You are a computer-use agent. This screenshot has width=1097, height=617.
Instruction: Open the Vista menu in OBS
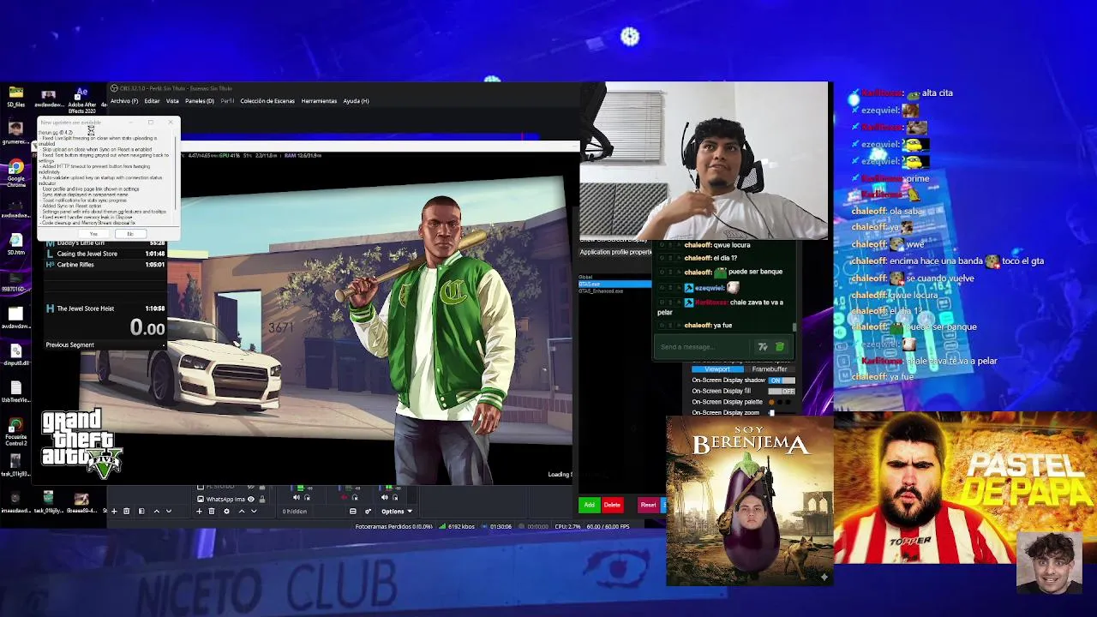172,101
